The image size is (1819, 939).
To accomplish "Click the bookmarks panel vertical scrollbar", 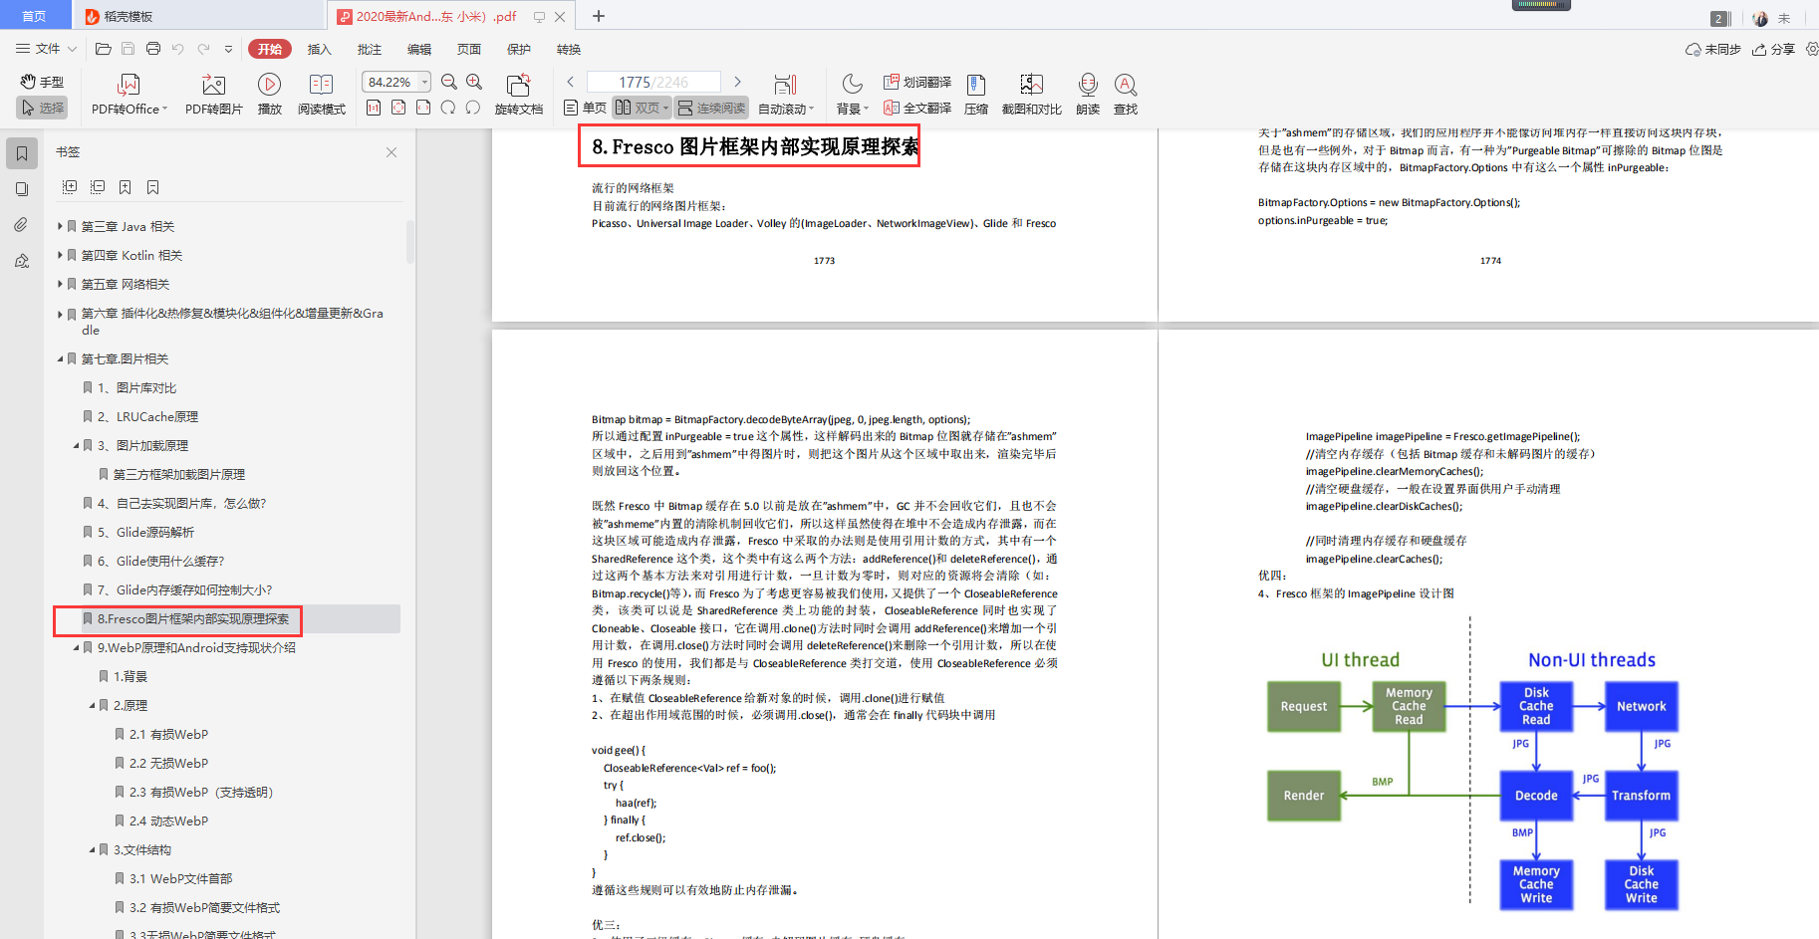I will [x=409, y=241].
